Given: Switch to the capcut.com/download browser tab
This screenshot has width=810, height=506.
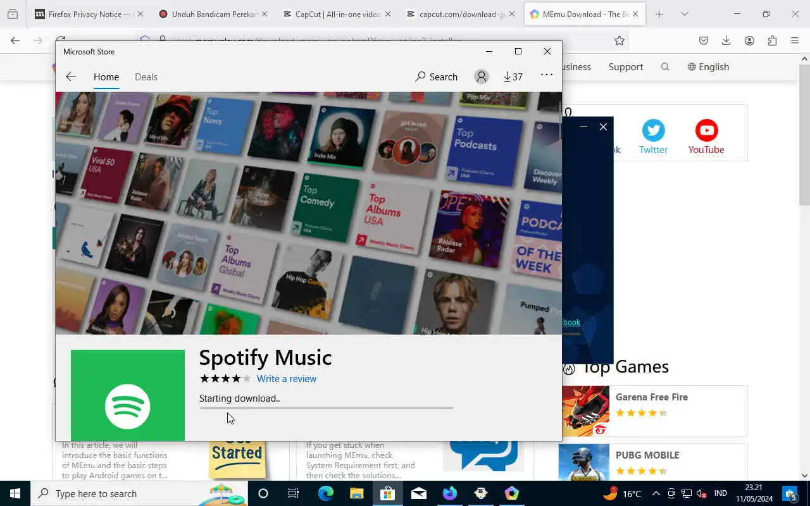Looking at the screenshot, I should pyautogui.click(x=461, y=14).
